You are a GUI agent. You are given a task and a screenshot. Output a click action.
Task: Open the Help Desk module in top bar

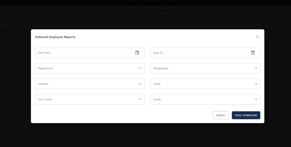coord(171,1)
